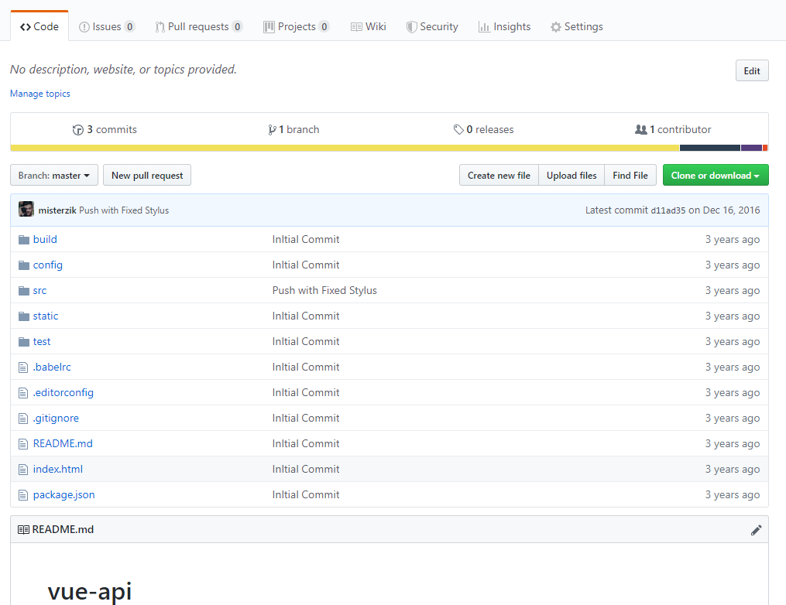Click the gear icon on Settings tab

click(555, 27)
